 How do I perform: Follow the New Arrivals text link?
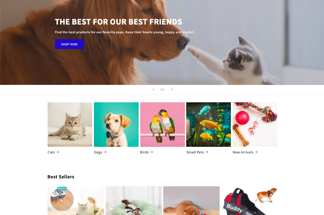click(x=243, y=152)
